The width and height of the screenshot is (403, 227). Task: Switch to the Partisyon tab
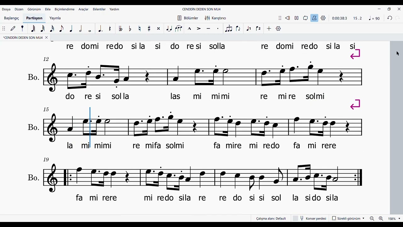(34, 18)
